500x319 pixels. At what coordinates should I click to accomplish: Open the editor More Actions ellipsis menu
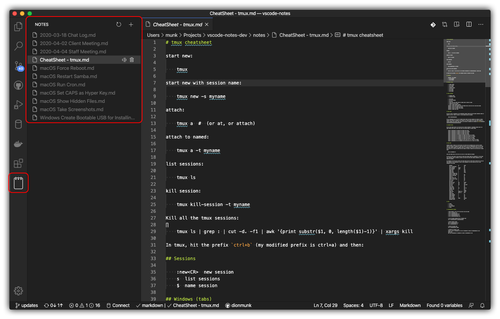(x=481, y=24)
